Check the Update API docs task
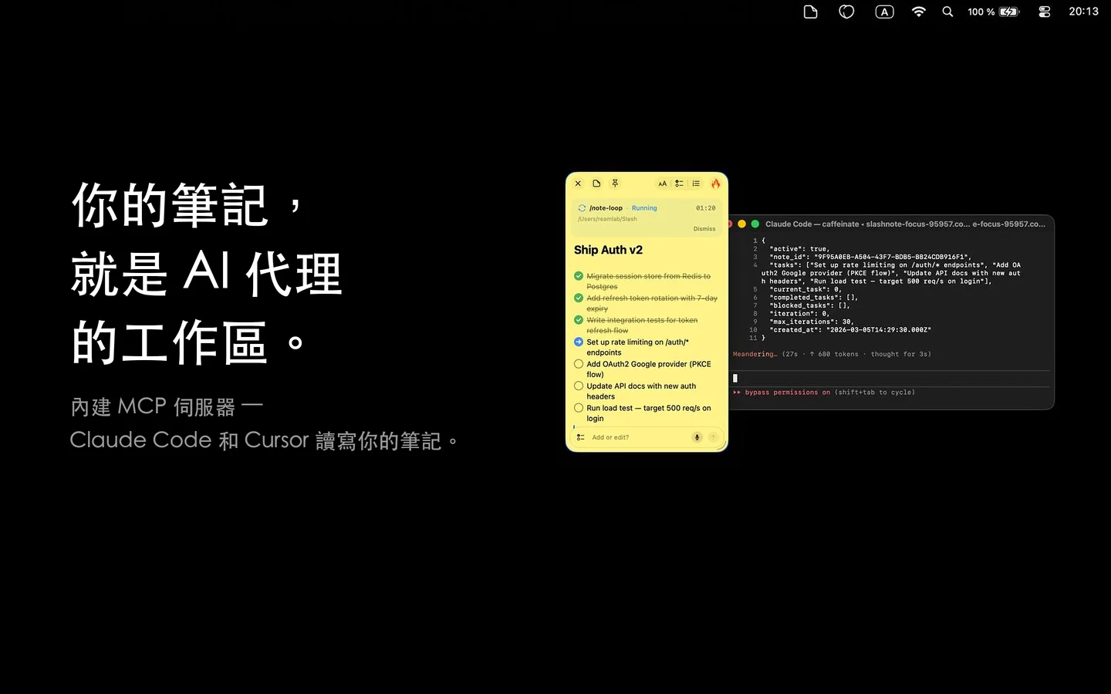The height and width of the screenshot is (694, 1111). 579,386
